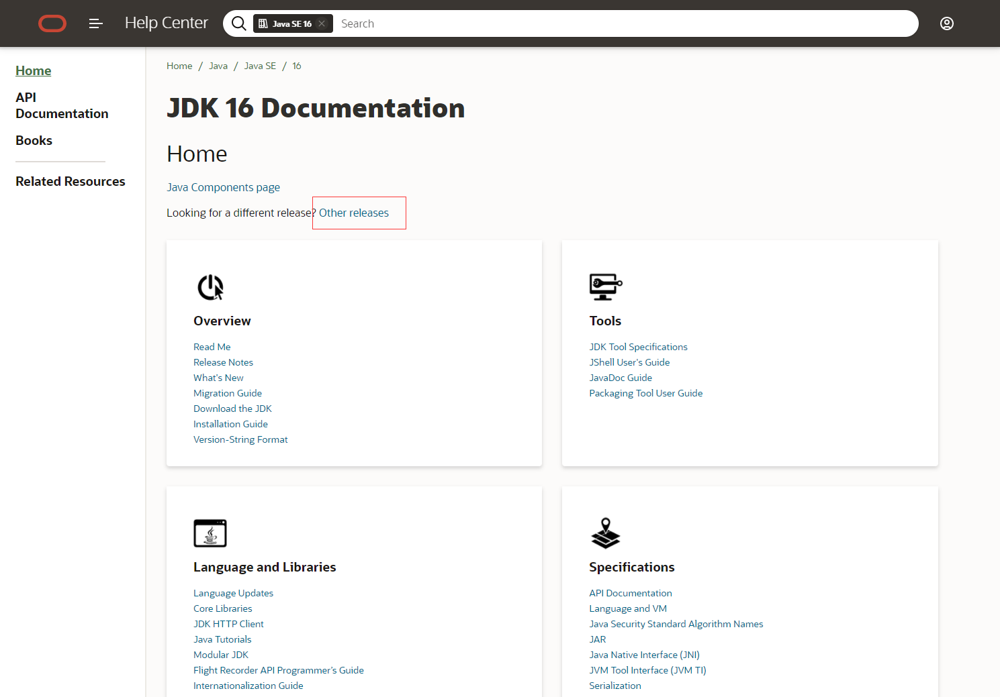Select Related Resources in the sidebar
1000x697 pixels.
click(71, 181)
